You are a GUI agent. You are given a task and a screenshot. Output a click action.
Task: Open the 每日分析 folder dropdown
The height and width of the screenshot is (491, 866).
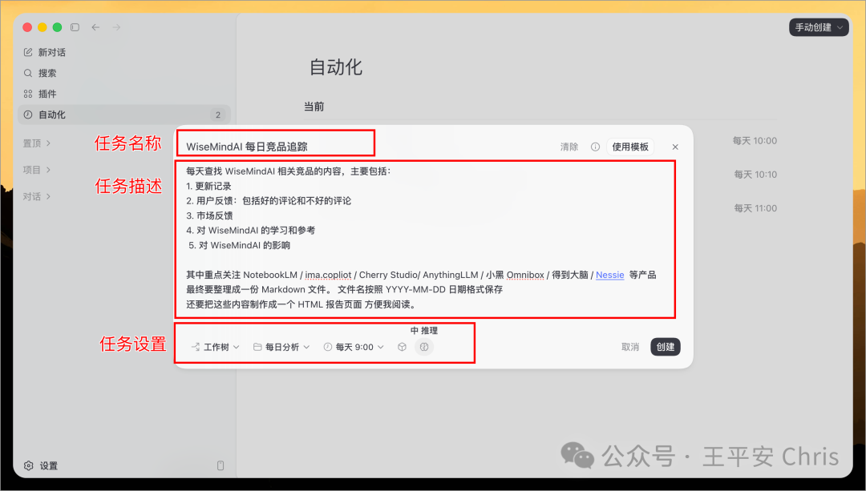point(281,347)
